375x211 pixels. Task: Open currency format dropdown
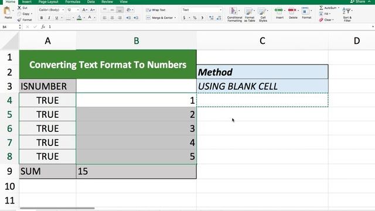189,18
